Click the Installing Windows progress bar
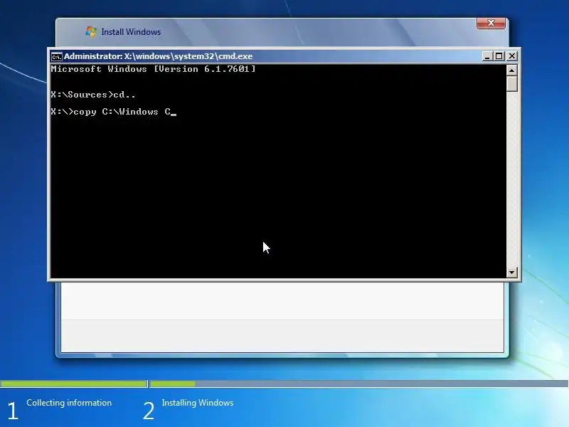569x427 pixels. [x=359, y=384]
